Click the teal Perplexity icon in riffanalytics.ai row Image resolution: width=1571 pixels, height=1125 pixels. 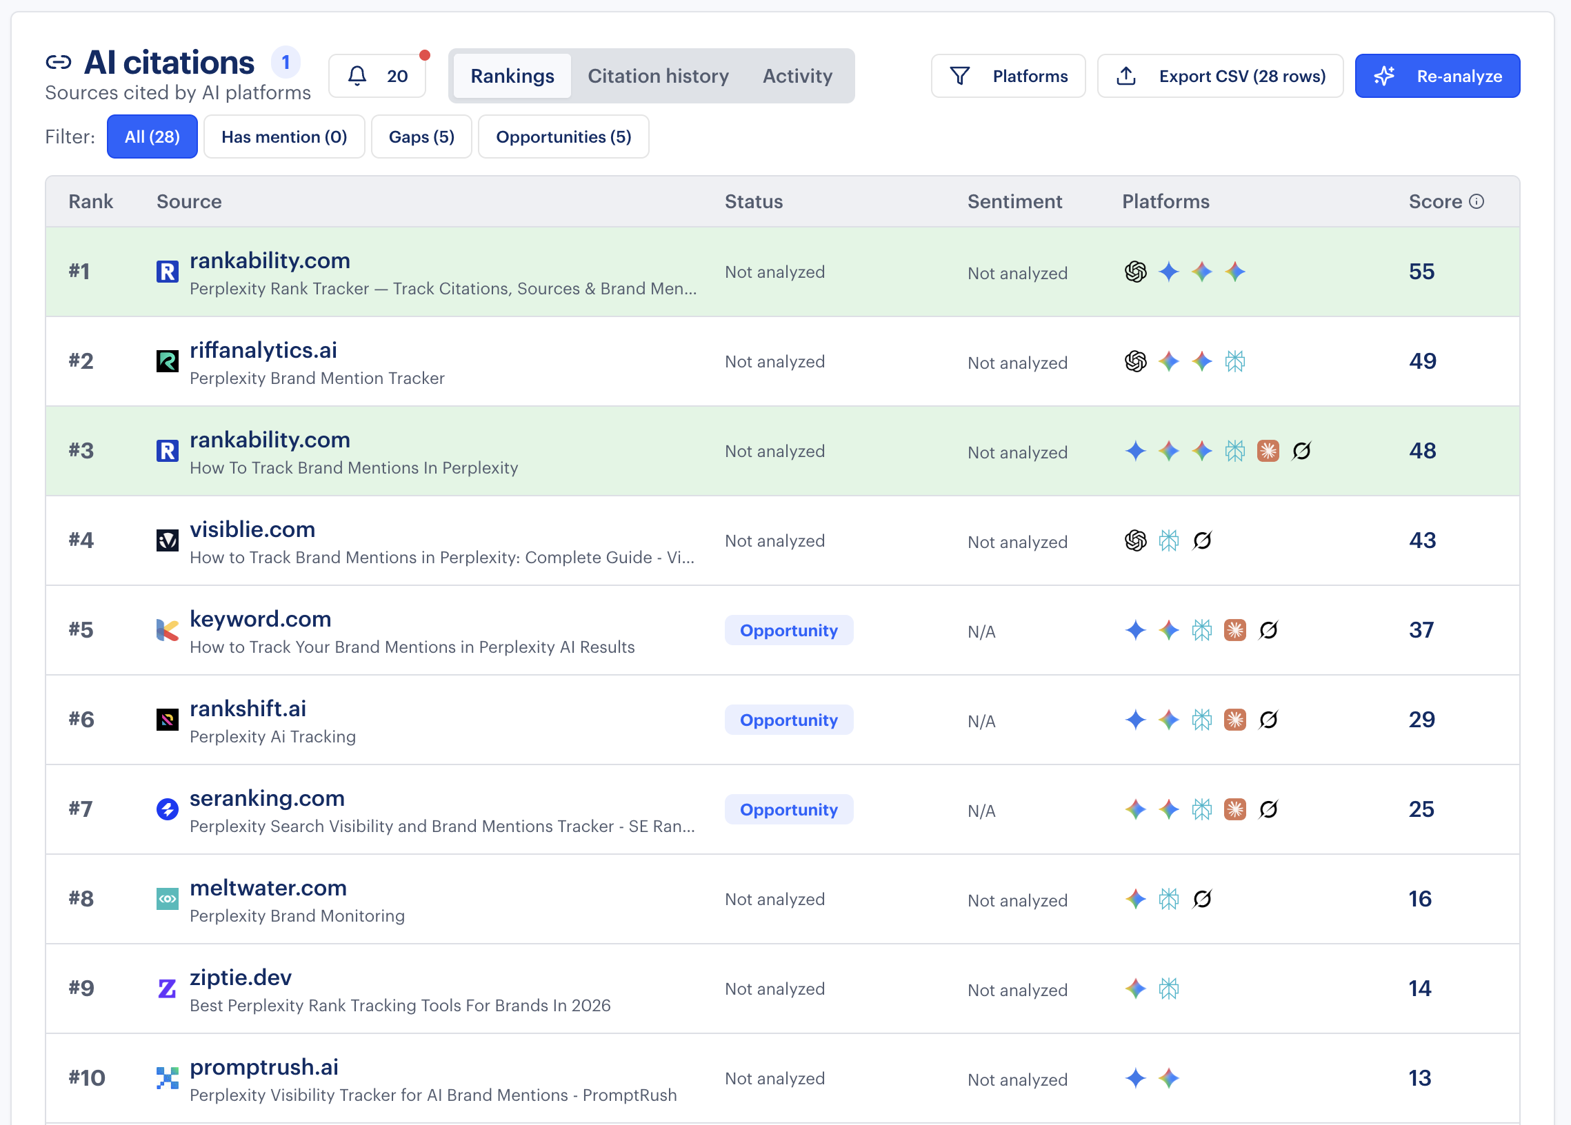(1235, 361)
